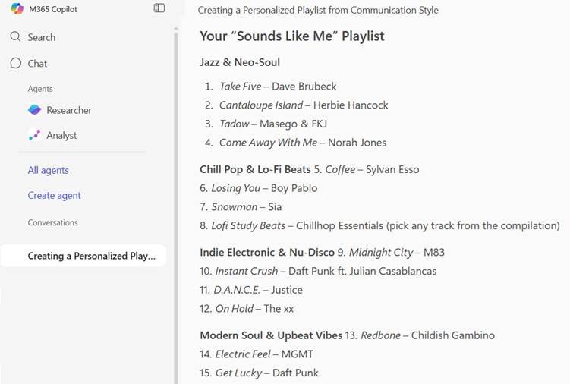Open the All agents link
Viewport: 570px width, 384px height.
coord(49,170)
